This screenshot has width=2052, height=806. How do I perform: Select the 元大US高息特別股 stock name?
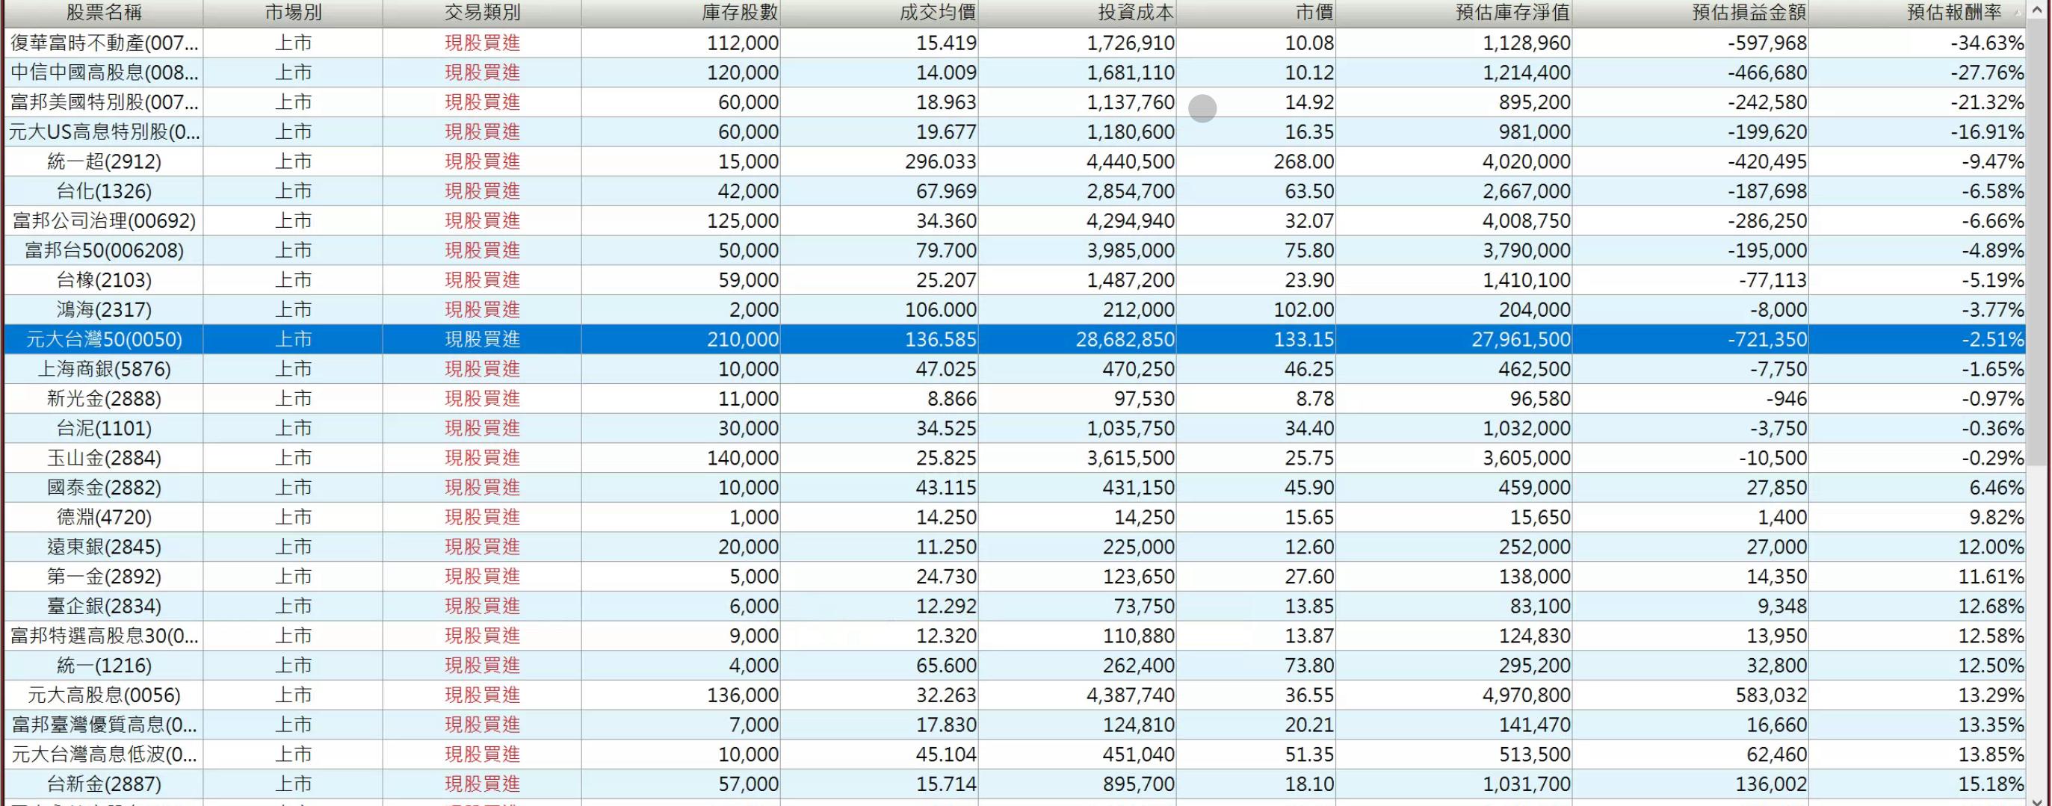(x=104, y=131)
